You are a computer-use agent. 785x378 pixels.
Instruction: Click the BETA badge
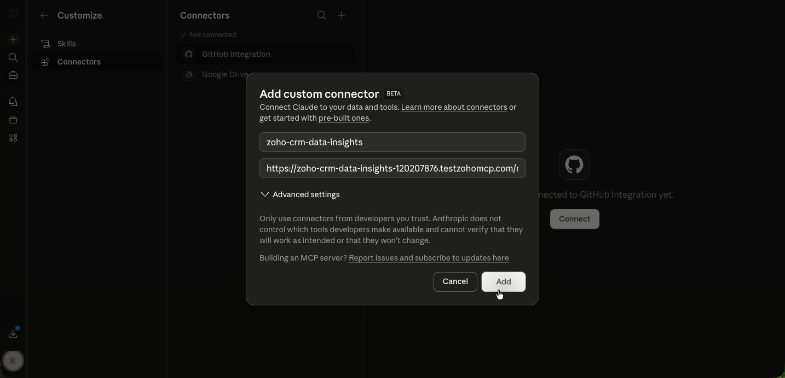click(394, 93)
